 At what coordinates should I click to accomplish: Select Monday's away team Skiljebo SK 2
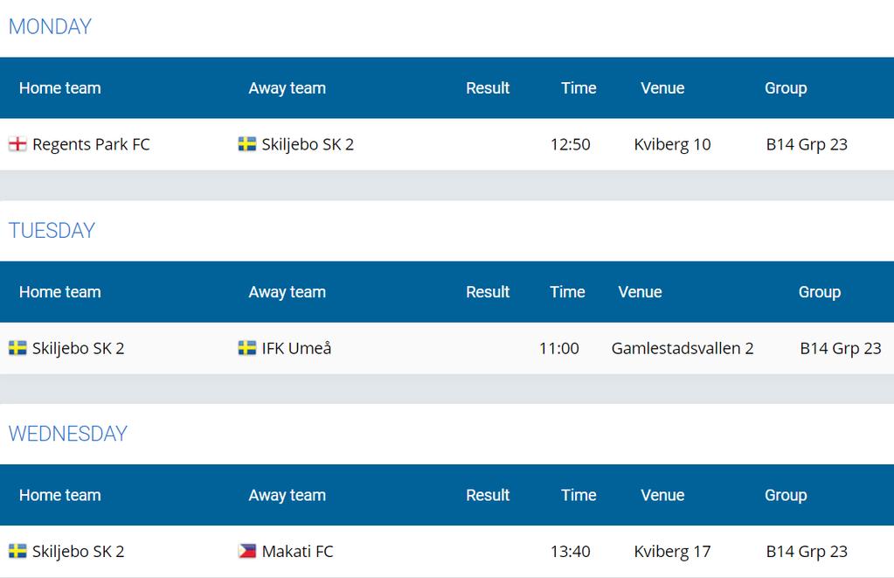[x=308, y=144]
